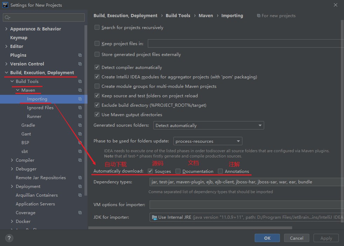This screenshot has width=344, height=246.
Task: Select Ignored Files under Maven
Action: 40,107
